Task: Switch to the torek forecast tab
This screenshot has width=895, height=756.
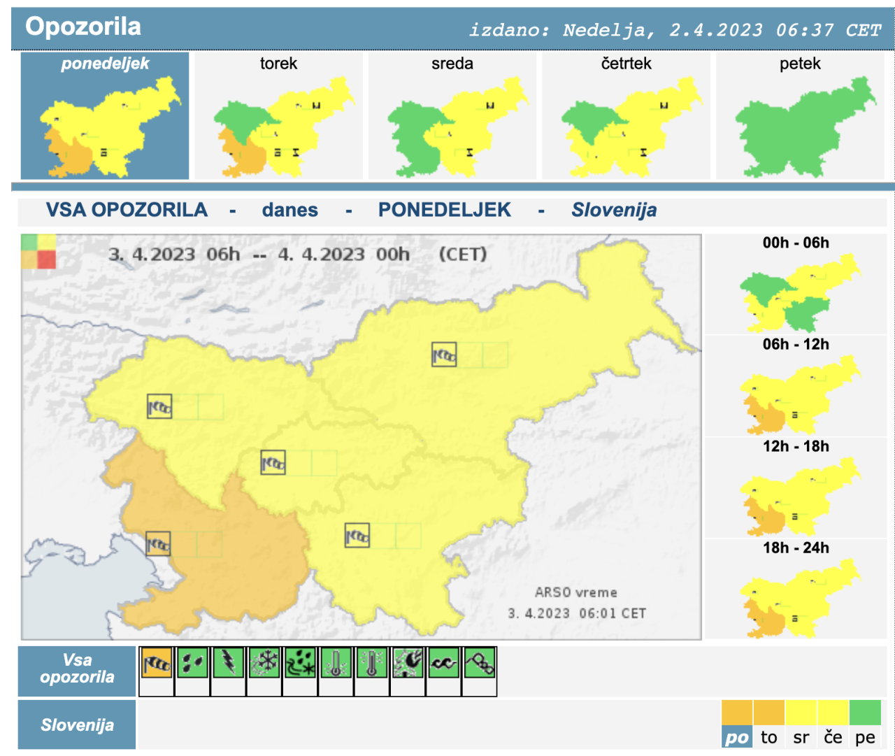Action: [278, 115]
